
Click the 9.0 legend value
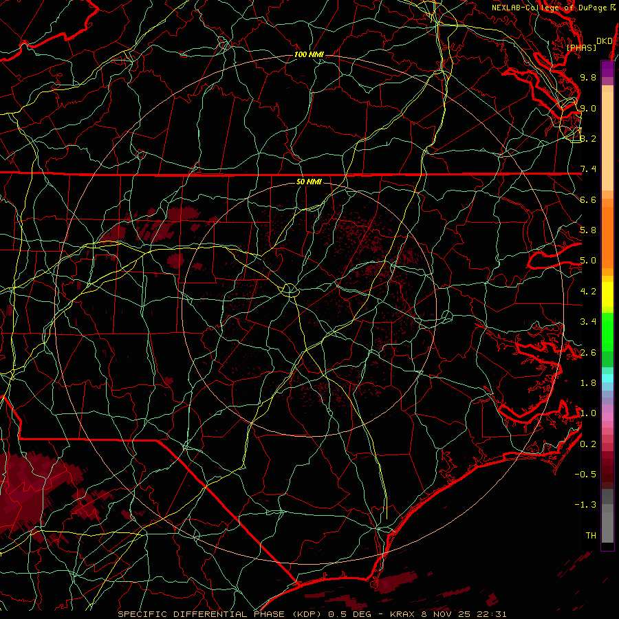(588, 108)
